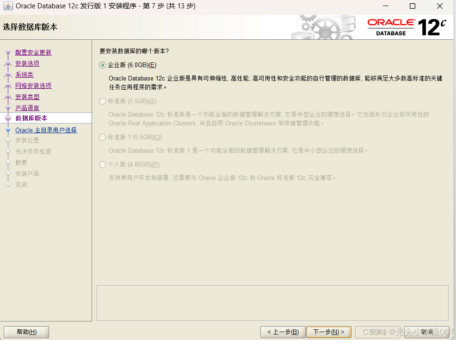Open the 产品语言 step
The width and height of the screenshot is (456, 340).
tap(27, 107)
